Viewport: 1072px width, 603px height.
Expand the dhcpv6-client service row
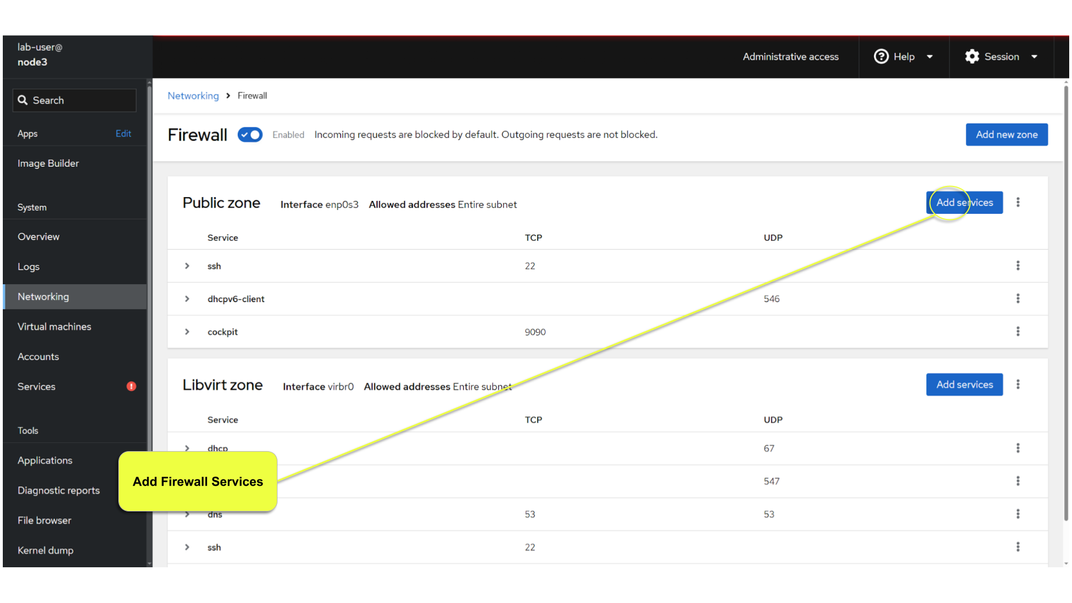pyautogui.click(x=187, y=299)
